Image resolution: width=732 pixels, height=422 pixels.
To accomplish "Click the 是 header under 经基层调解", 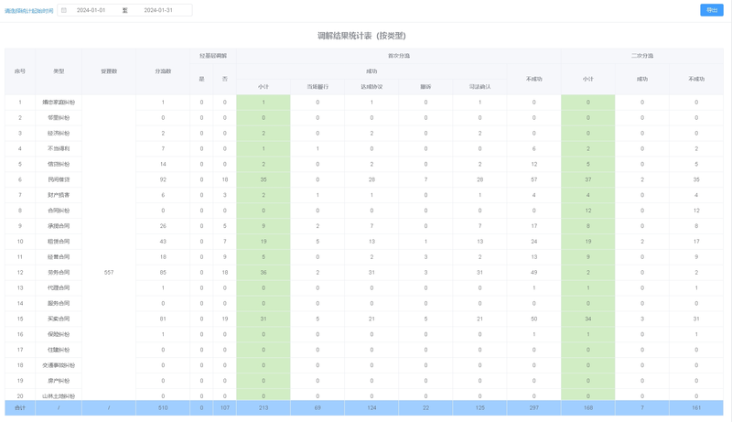I will coord(201,80).
